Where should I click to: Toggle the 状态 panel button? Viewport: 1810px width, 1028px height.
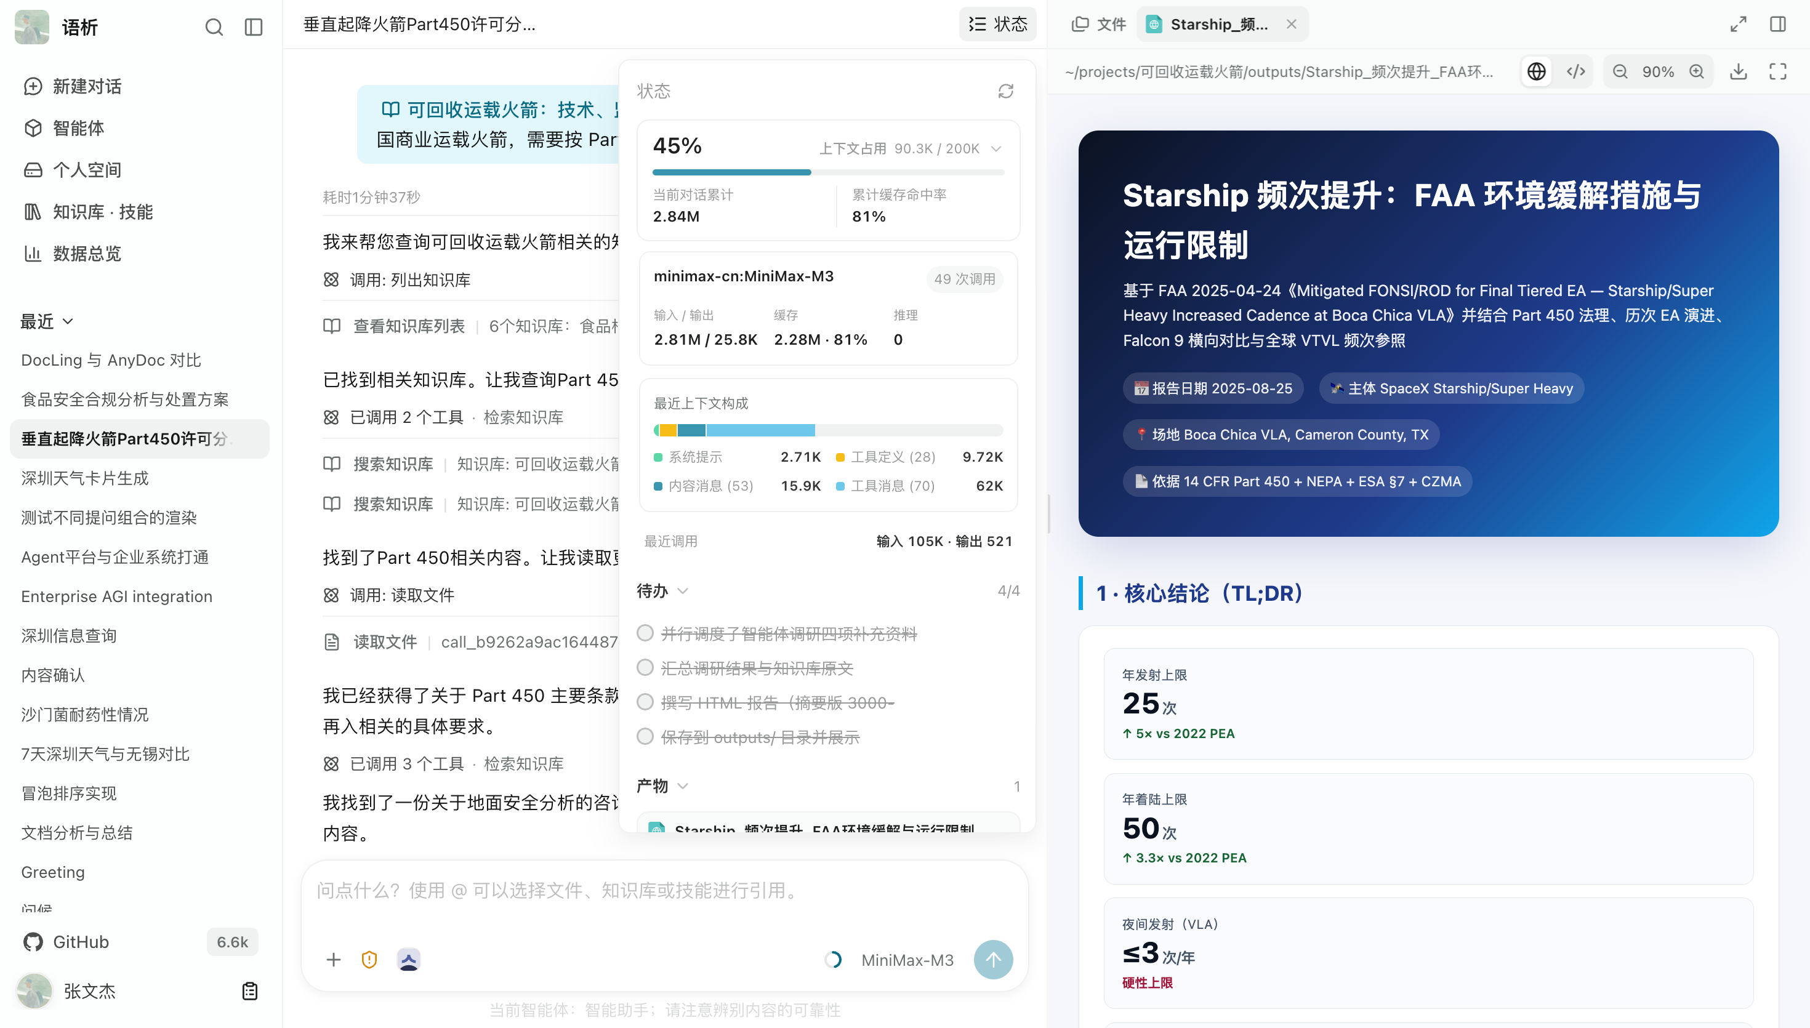pyautogui.click(x=997, y=24)
